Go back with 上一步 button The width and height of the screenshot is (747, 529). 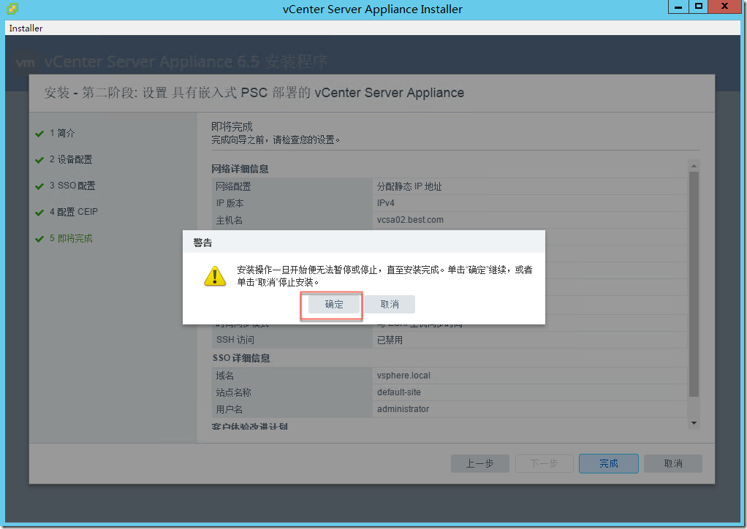coord(479,463)
